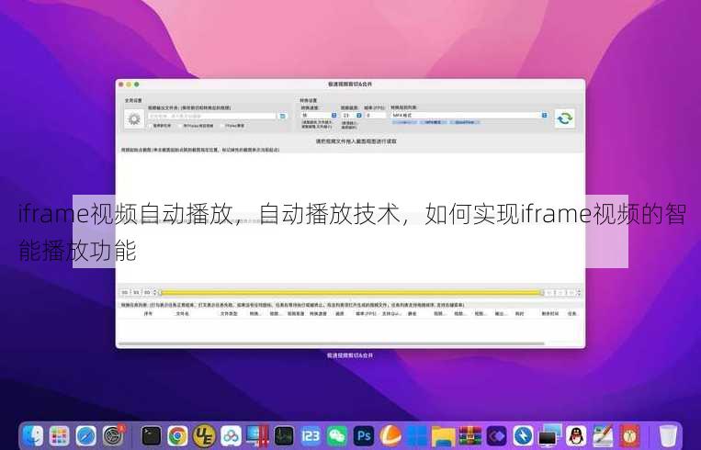Image resolution: width=701 pixels, height=450 pixels.
Task: Open the pencil and ruler app in dock
Action: (x=603, y=435)
